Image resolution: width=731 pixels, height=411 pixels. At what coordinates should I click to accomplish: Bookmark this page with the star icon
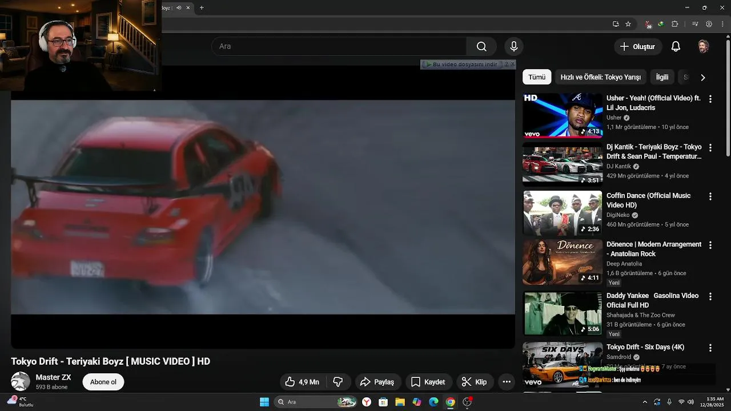[628, 24]
